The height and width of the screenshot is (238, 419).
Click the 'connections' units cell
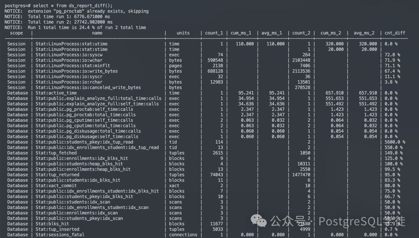(x=183, y=235)
